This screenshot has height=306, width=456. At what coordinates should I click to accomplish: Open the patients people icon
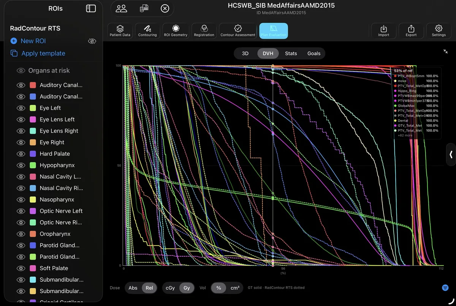(121, 8)
